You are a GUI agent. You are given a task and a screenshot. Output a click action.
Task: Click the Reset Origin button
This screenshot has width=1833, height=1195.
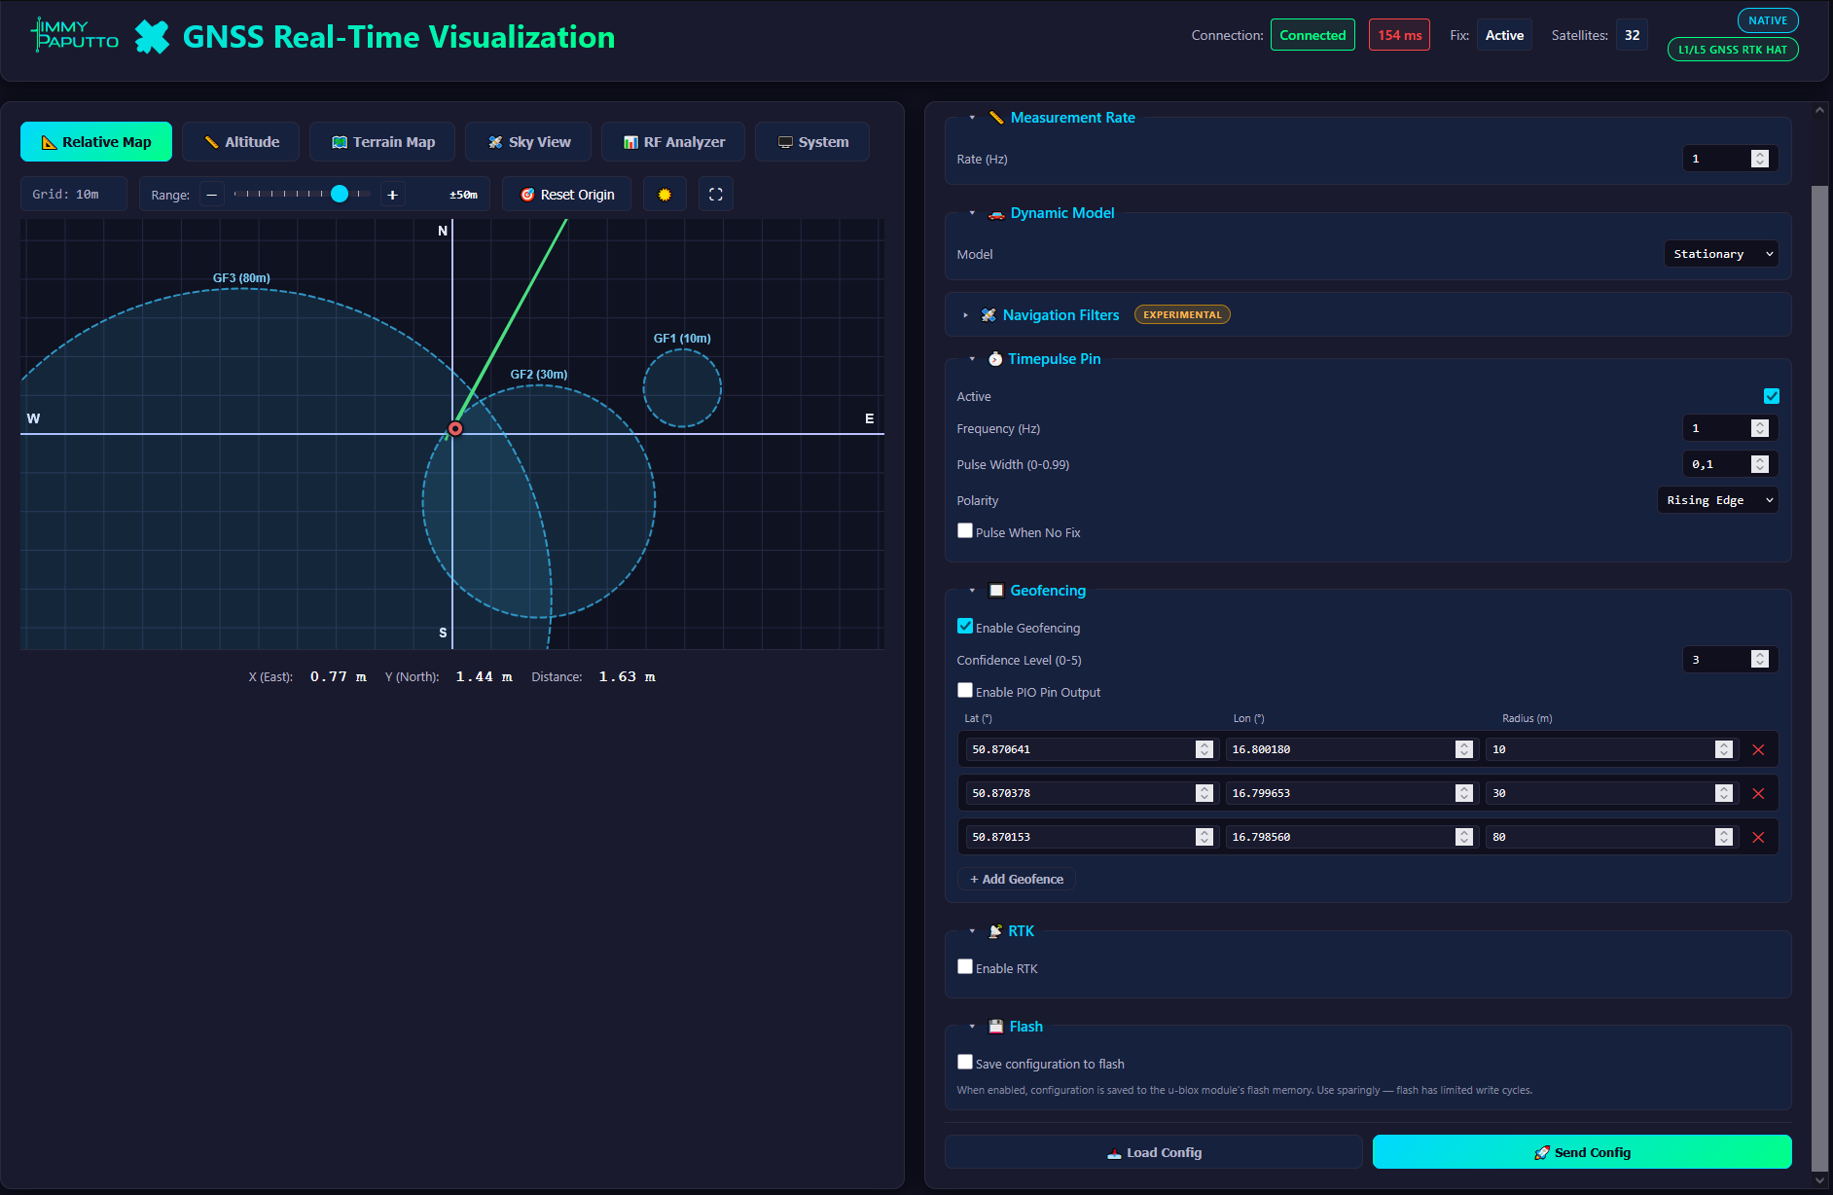point(567,195)
